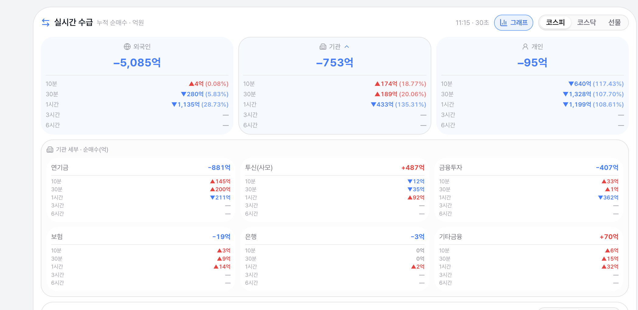Click the 실시간 수급 title
Viewport: 638px width, 310px height.
point(73,22)
